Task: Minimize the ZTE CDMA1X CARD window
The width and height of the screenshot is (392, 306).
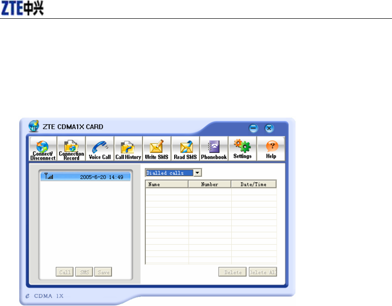Action: click(253, 128)
